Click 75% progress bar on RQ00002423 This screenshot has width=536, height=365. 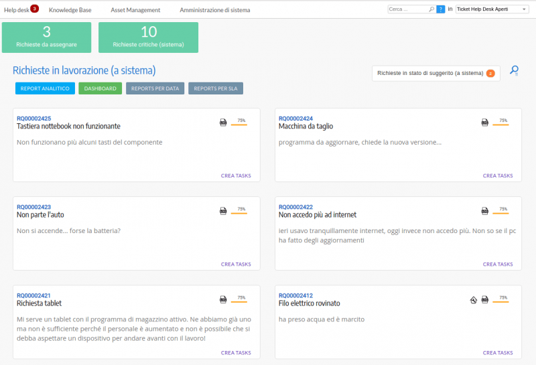pyautogui.click(x=239, y=210)
